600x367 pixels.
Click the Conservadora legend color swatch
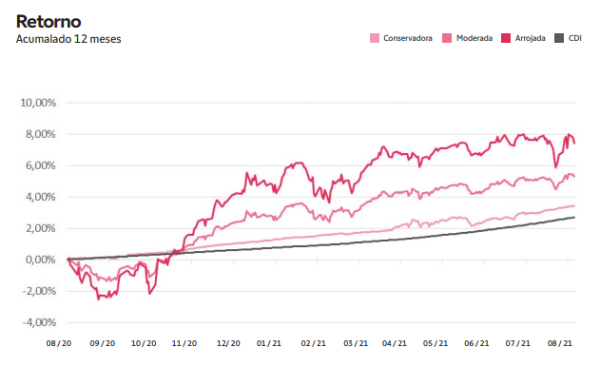point(375,38)
